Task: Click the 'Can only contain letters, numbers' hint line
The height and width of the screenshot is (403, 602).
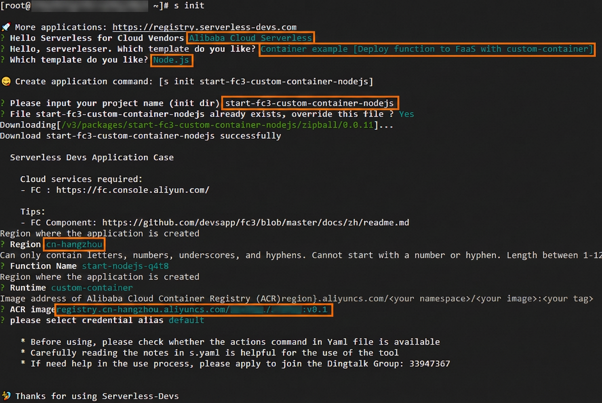Action: (x=301, y=255)
